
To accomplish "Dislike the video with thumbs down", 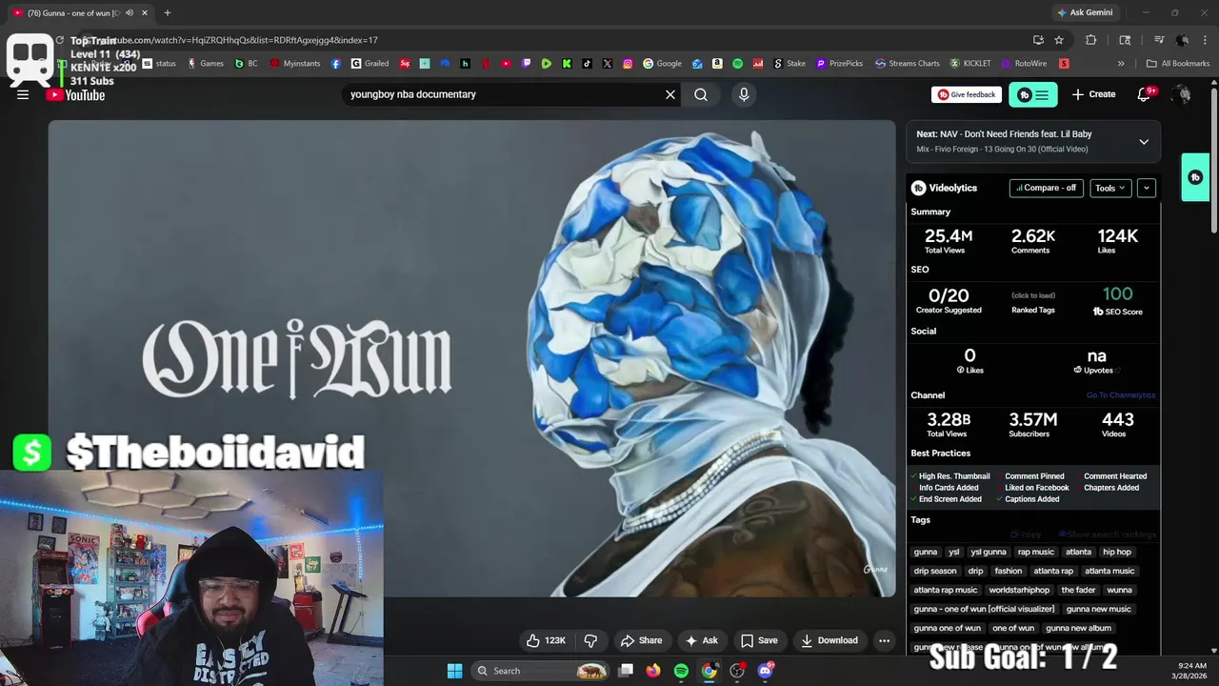I will (x=590, y=640).
